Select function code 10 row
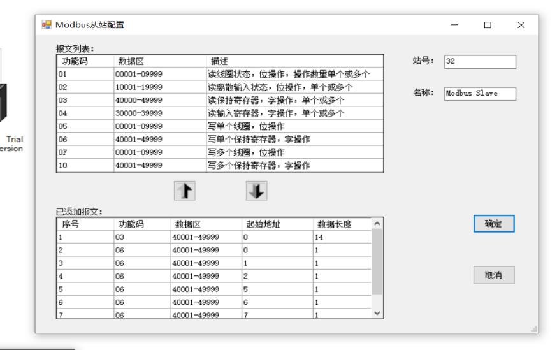Viewport: 557px width, 350px height. [x=220, y=165]
